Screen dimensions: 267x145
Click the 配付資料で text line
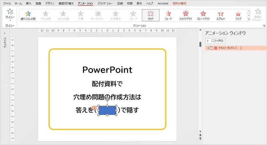[107, 84]
